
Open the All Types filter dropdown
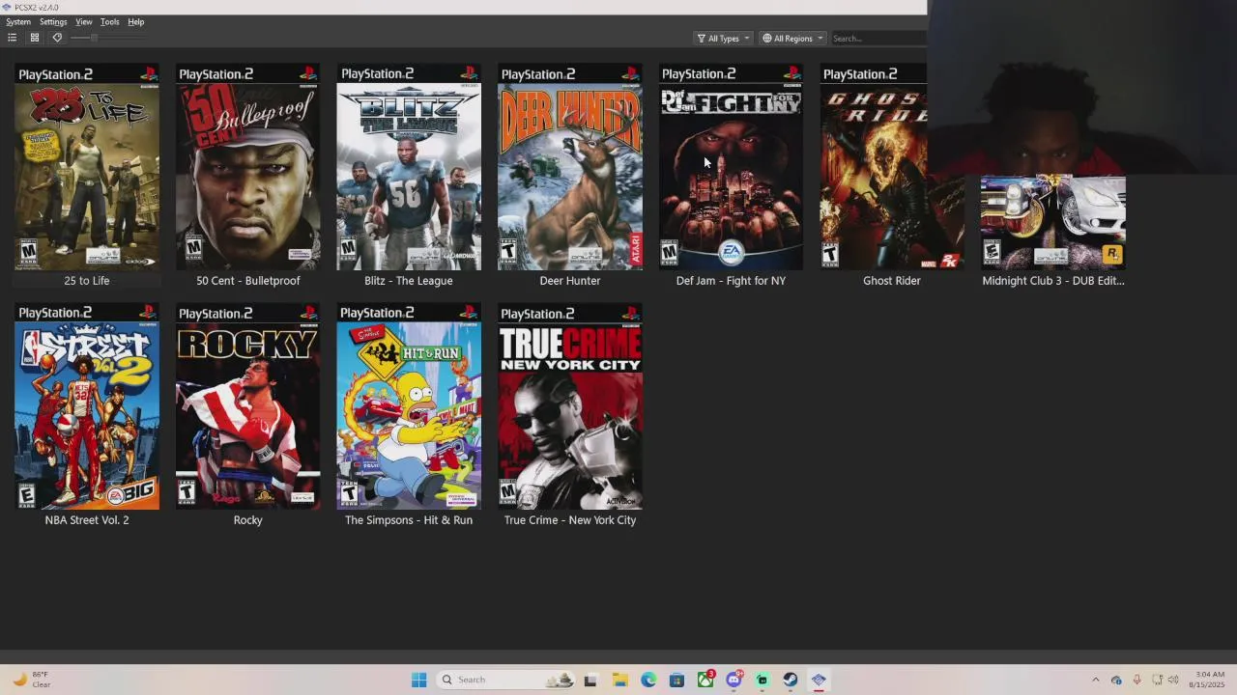(x=723, y=39)
